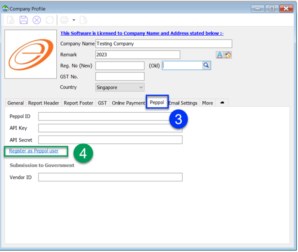Screen dimensions: 298x252
Task: Click the Save toolbar icon
Action: [x=24, y=20]
